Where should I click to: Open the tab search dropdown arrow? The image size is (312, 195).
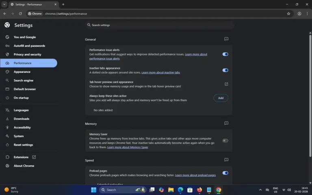4,4
